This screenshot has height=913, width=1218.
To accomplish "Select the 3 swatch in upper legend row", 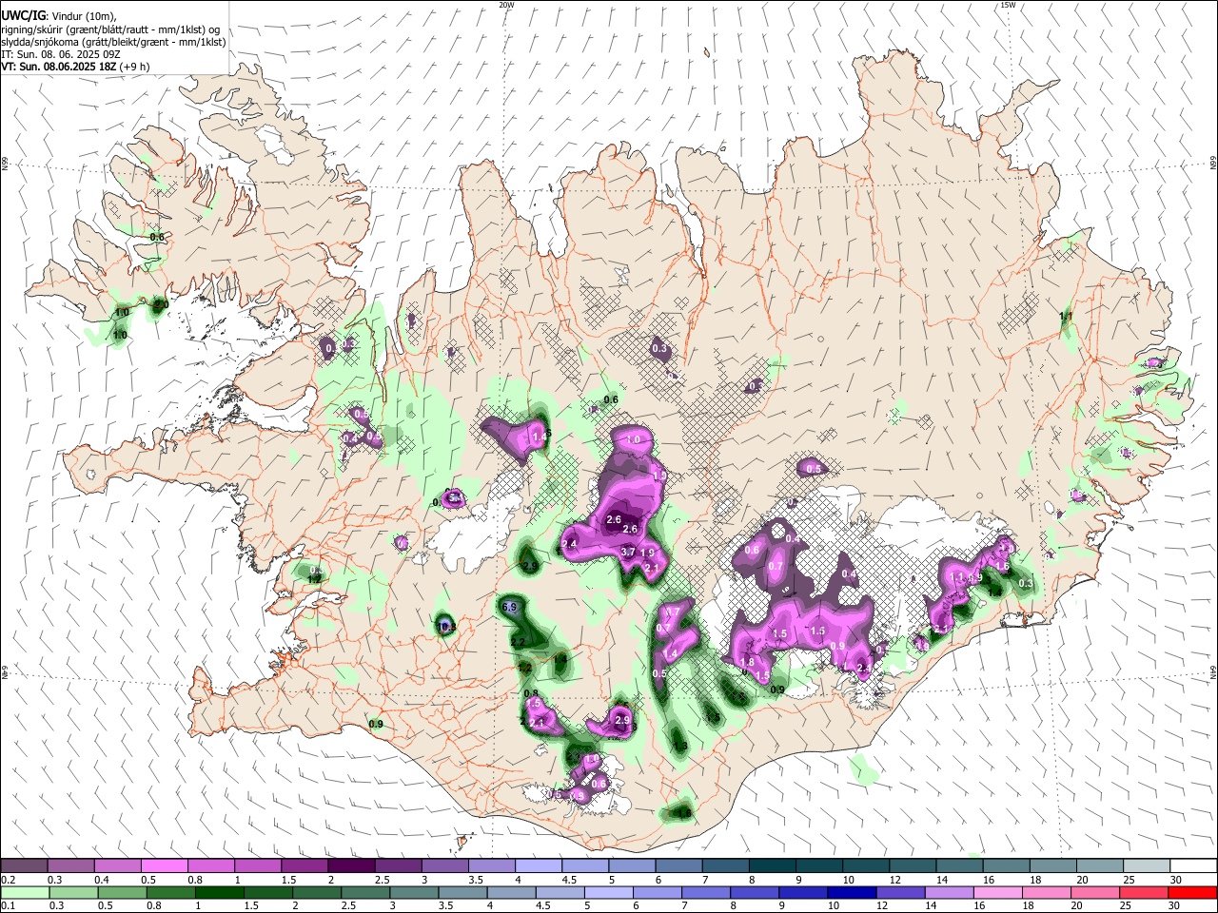I will pyautogui.click(x=443, y=865).
